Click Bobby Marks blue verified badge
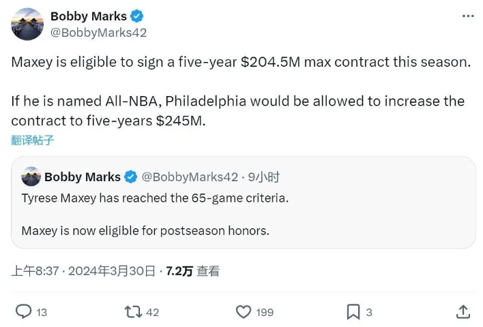 [x=136, y=16]
